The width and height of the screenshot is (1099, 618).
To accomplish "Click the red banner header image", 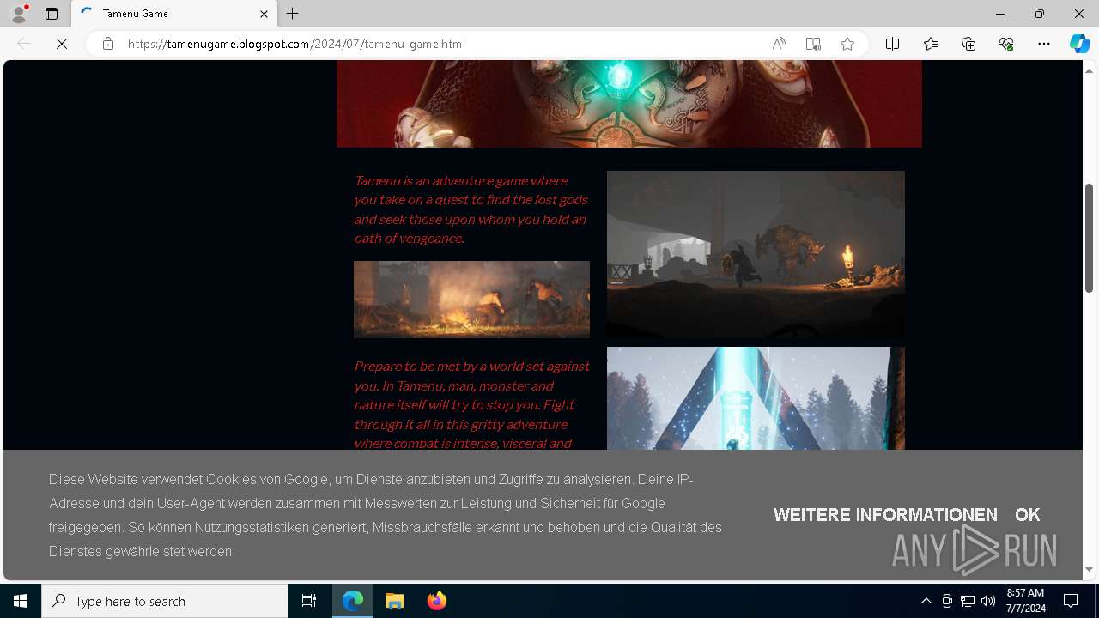I will tap(629, 104).
